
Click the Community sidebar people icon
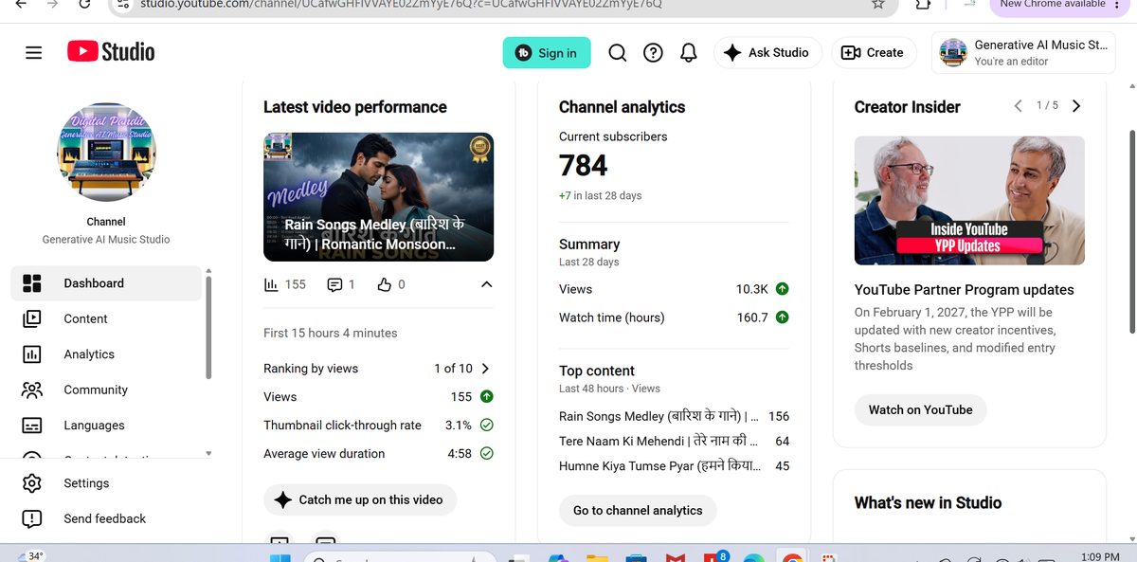point(32,390)
